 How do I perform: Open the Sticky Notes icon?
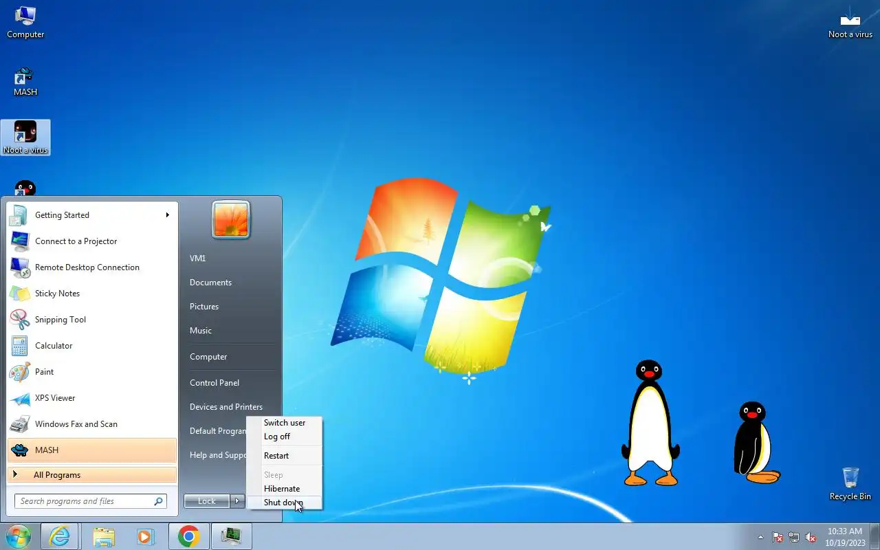pos(19,294)
